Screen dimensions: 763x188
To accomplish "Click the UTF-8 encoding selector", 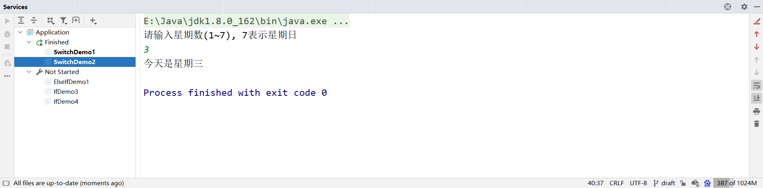I will point(638,183).
